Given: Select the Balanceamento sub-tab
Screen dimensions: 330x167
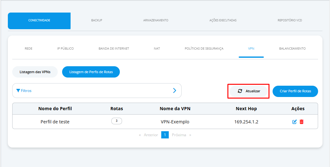Looking at the screenshot, I should click(x=292, y=48).
